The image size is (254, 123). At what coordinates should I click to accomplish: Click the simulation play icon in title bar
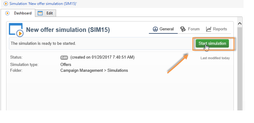click(x=6, y=4)
